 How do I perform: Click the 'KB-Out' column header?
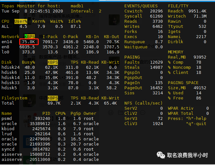[111, 37]
